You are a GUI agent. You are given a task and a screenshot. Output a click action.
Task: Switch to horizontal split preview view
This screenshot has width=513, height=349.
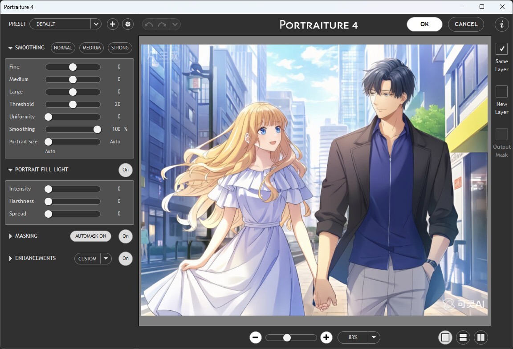(x=463, y=337)
